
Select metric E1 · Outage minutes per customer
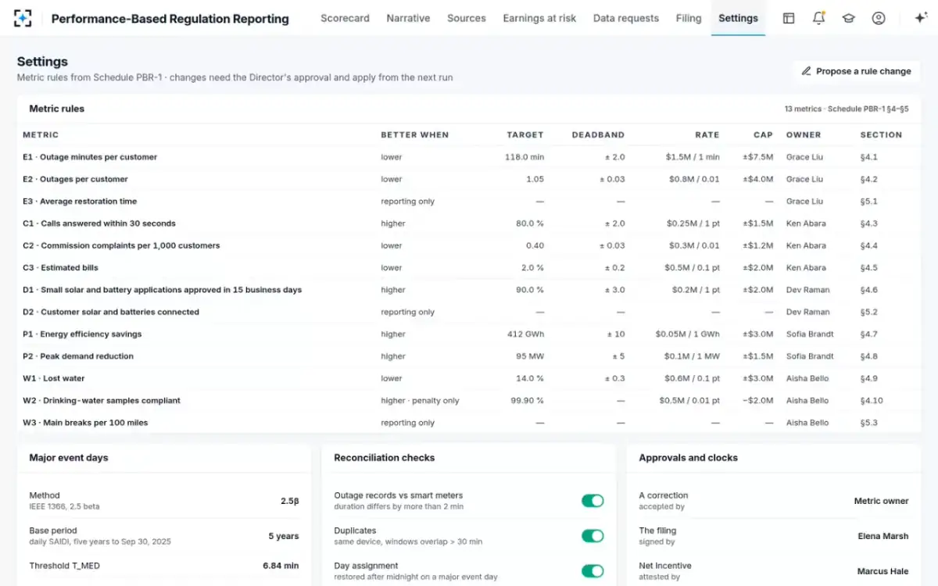pyautogui.click(x=90, y=157)
